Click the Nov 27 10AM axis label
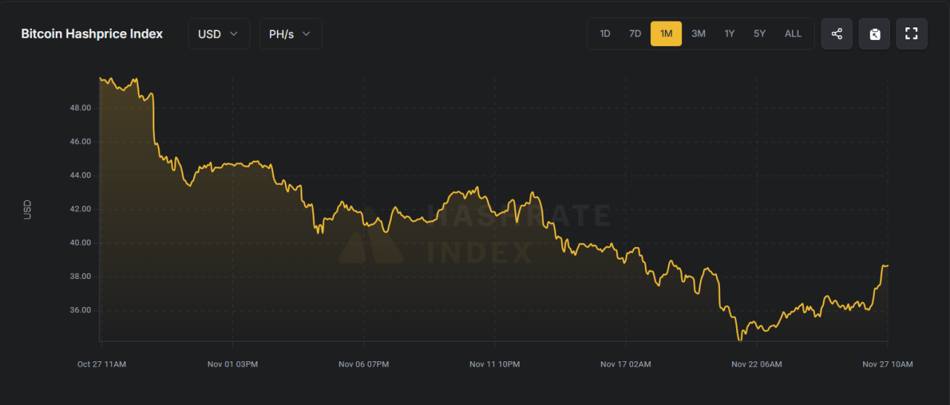 [887, 364]
